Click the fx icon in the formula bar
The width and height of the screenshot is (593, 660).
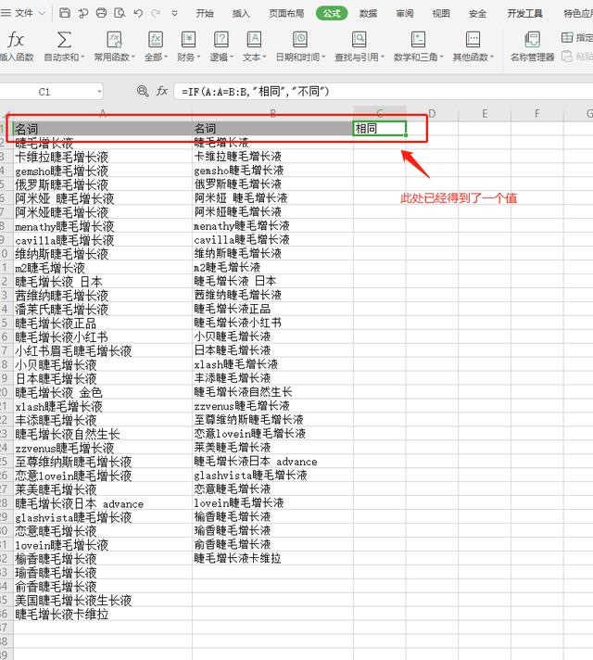point(162,91)
